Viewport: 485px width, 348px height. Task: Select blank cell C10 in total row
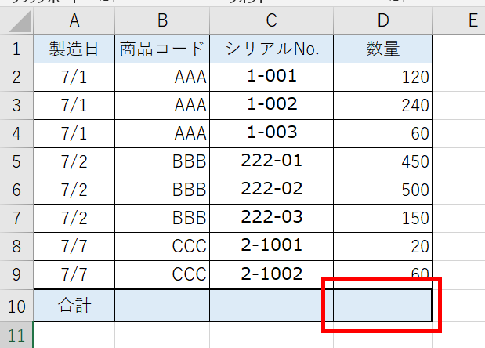272,306
